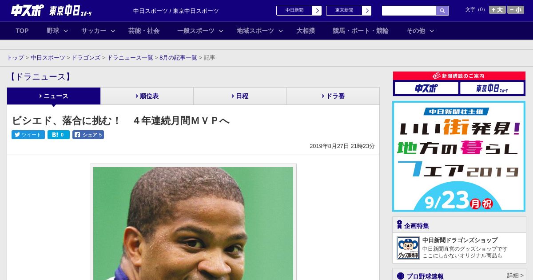Open 詳細 link beside プロ野球速報

(515, 276)
